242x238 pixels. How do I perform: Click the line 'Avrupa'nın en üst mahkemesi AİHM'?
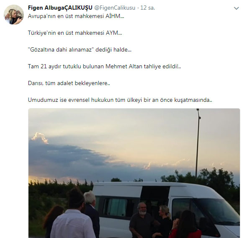76,16
